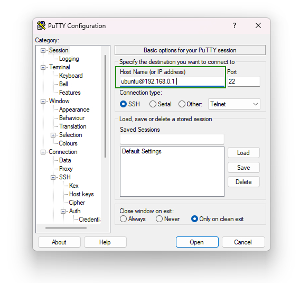Collapse the Auth tree node

point(63,211)
